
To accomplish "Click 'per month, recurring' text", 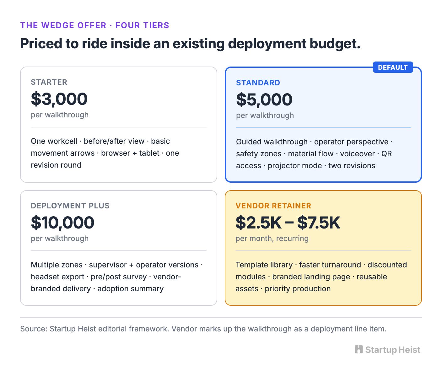I will [x=272, y=239].
